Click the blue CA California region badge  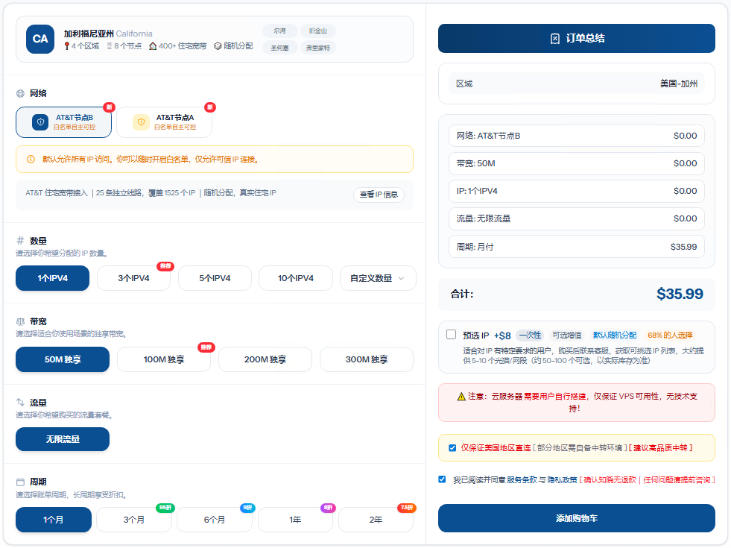[x=40, y=39]
